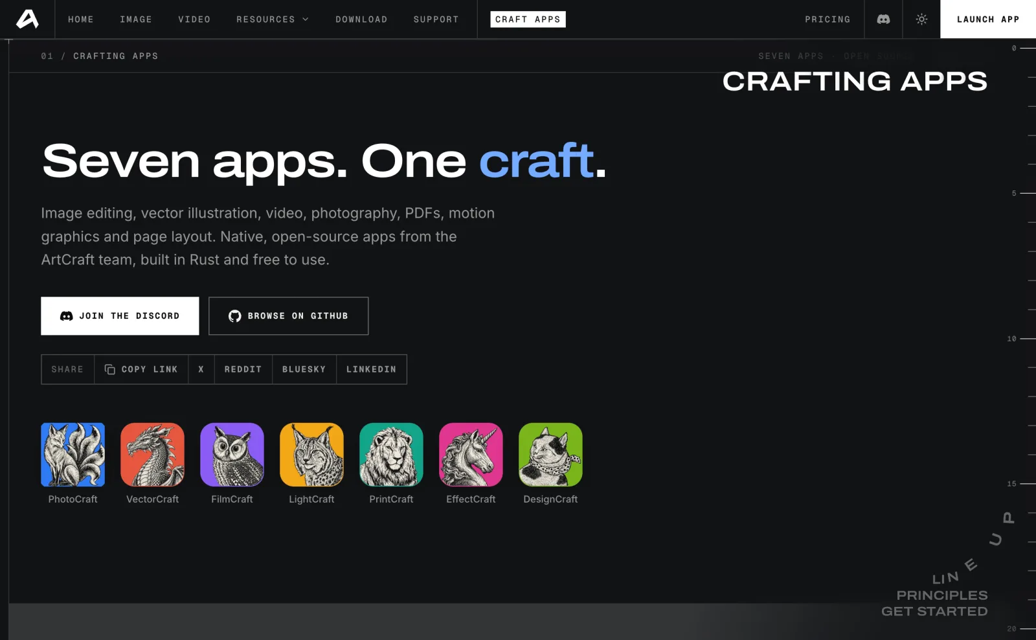The image size is (1036, 640).
Task: Open the PrintCraft lion app icon
Action: point(391,455)
